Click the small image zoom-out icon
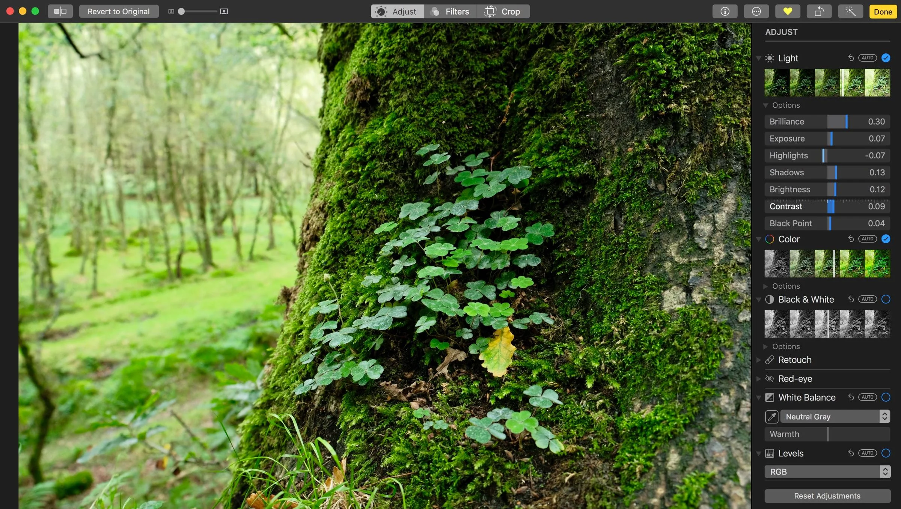The height and width of the screenshot is (509, 901). tap(171, 11)
